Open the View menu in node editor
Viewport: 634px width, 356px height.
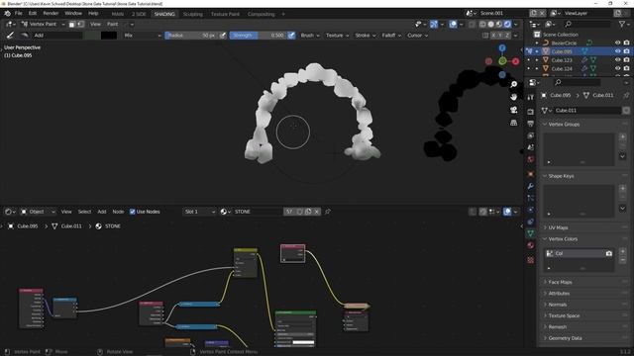click(66, 212)
